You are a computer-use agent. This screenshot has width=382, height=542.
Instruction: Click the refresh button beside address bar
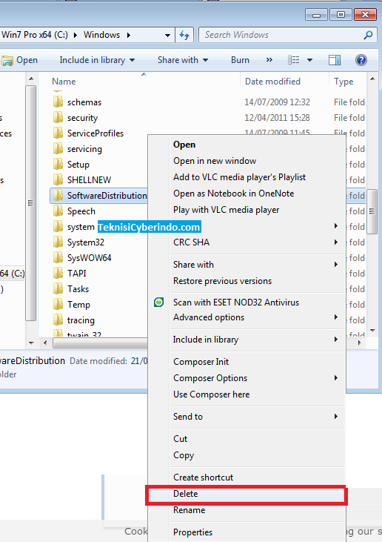184,35
